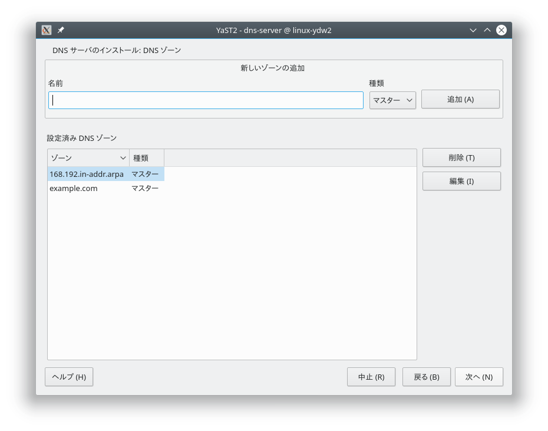This screenshot has height=431, width=548.
Task: Click the 中止 (R) button
Action: pyautogui.click(x=371, y=377)
